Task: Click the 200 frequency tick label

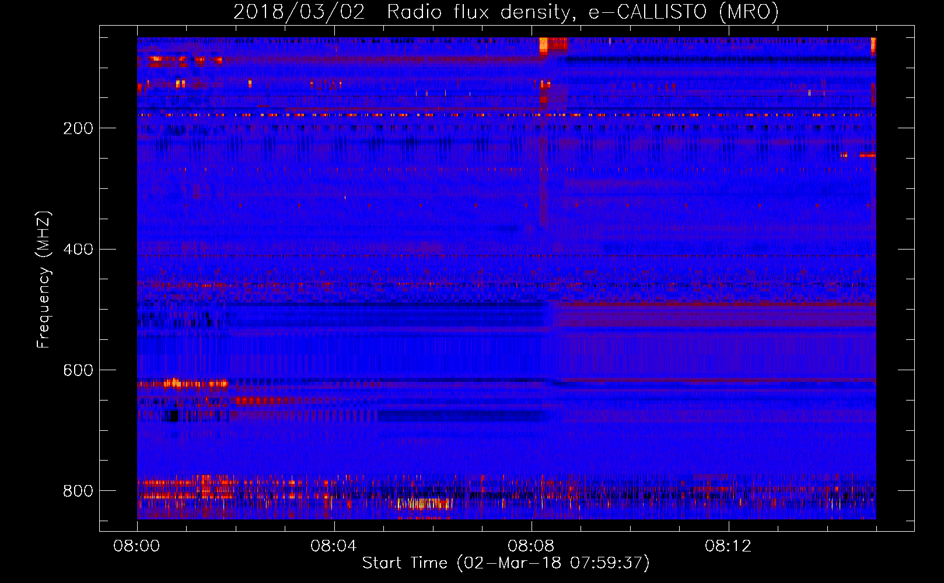Action: 78,128
